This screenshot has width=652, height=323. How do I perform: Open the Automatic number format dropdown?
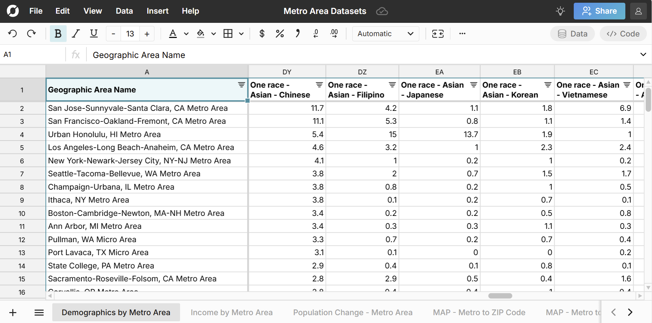pos(385,33)
